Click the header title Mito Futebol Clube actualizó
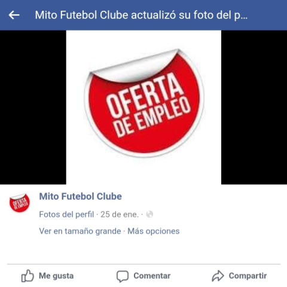The image size is (287, 287). click(x=141, y=15)
